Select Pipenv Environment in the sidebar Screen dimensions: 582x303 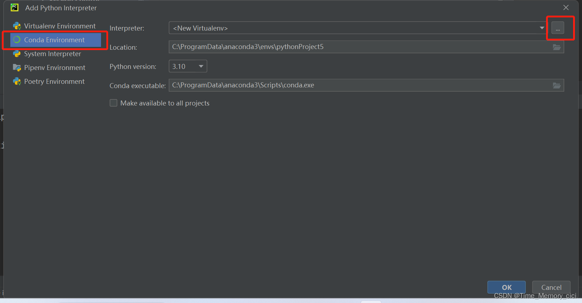pyautogui.click(x=56, y=67)
